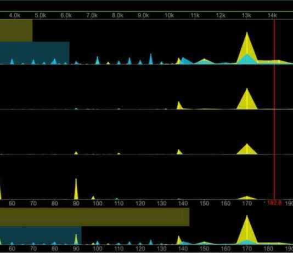Click the yellow peak at 170 in third trace
Image resolution: width=293 pixels, height=253 pixels.
(247, 149)
